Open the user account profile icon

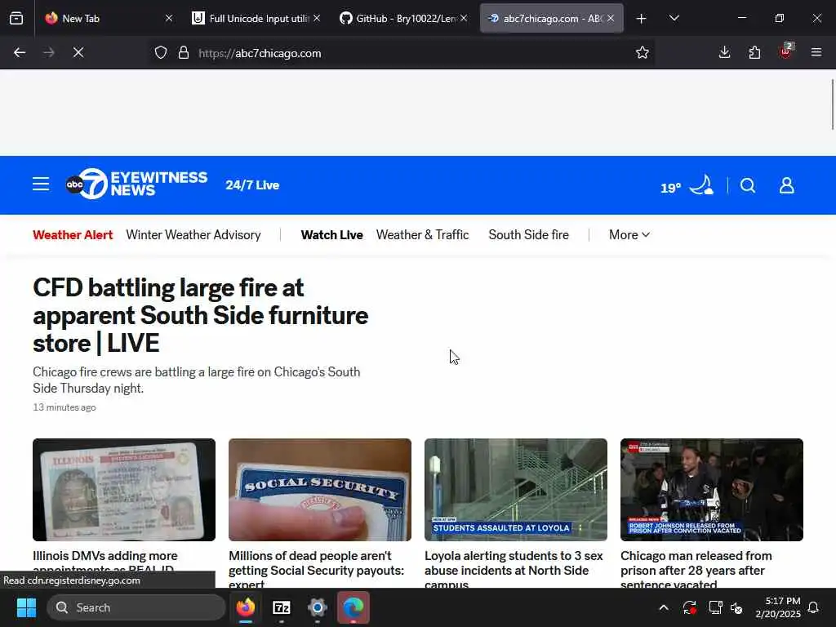pyautogui.click(x=786, y=185)
